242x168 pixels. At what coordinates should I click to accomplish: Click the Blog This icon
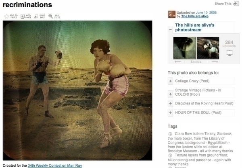[36, 16]
